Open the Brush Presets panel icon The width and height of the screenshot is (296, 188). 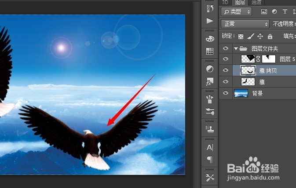pyautogui.click(x=210, y=99)
